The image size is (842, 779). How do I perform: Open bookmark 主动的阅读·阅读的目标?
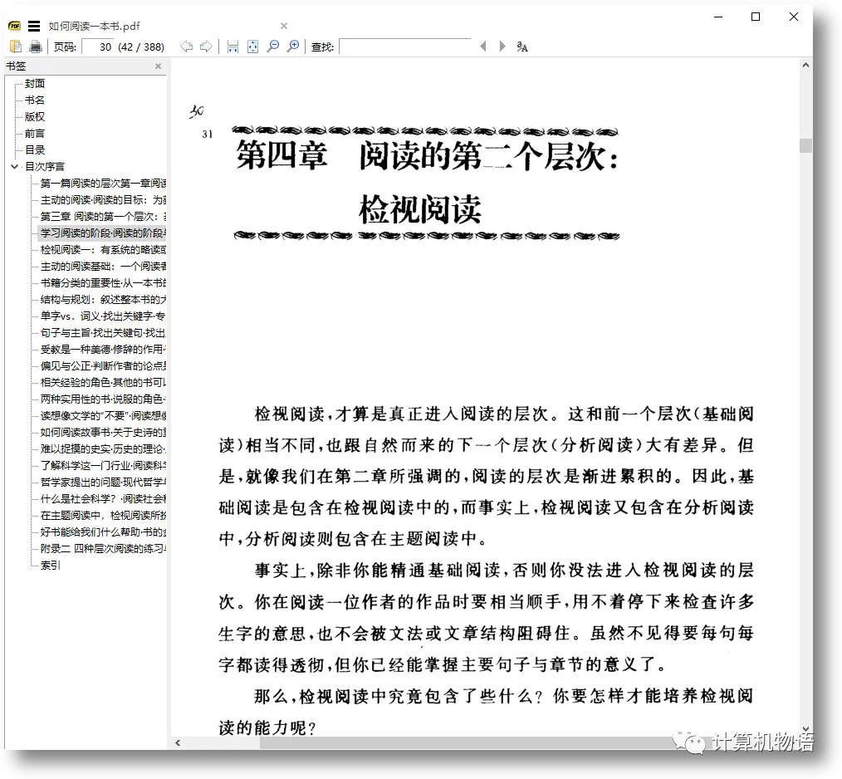(x=103, y=200)
